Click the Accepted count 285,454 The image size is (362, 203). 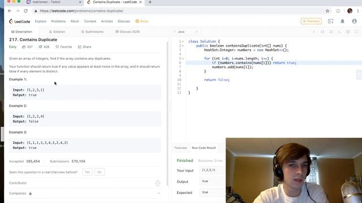pyautogui.click(x=33, y=161)
